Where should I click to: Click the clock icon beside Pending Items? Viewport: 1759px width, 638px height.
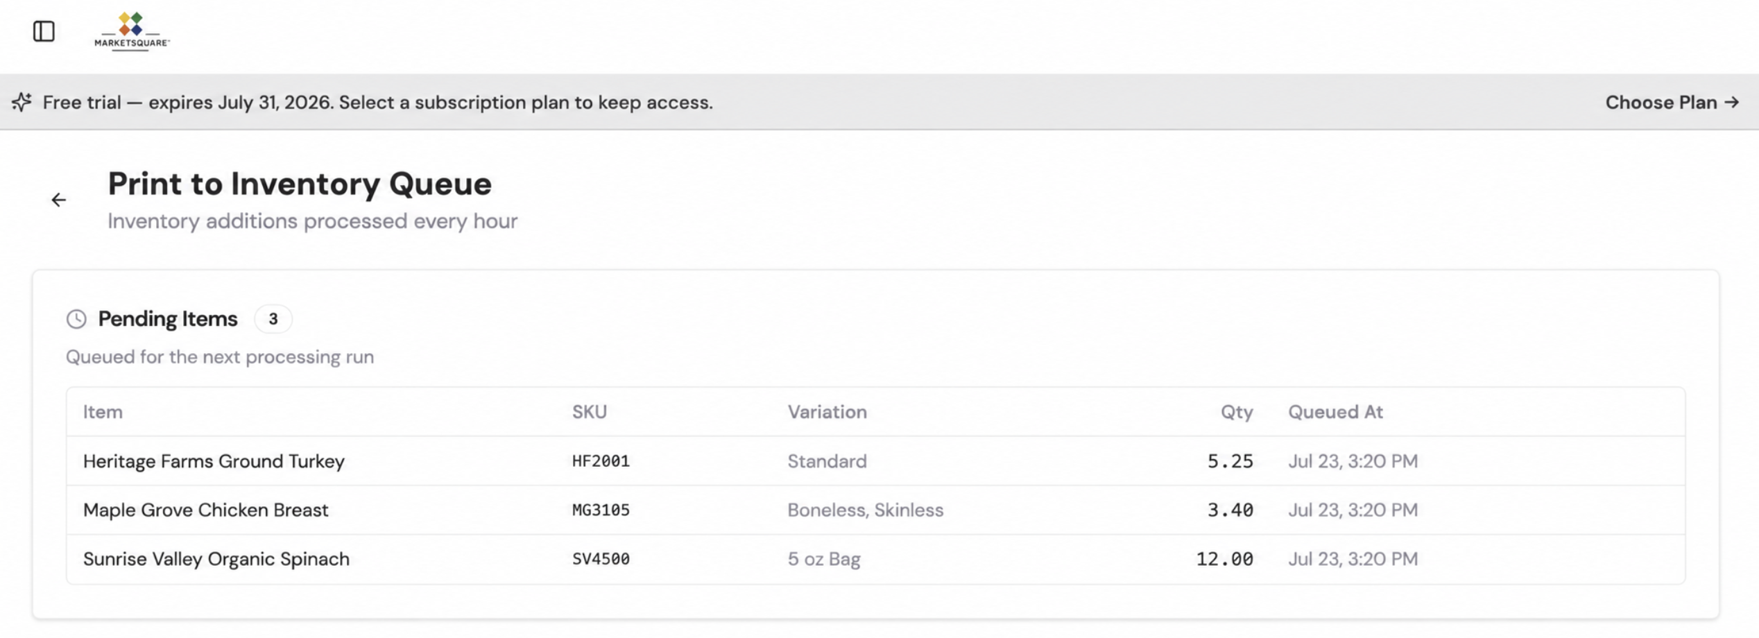click(x=76, y=319)
